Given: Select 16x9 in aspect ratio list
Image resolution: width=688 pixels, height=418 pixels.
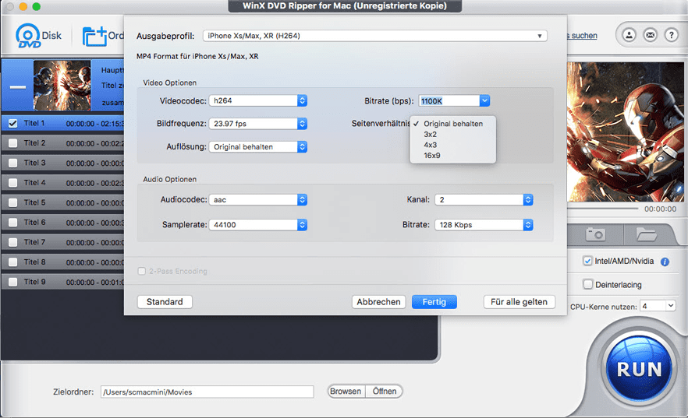Looking at the screenshot, I should point(432,155).
